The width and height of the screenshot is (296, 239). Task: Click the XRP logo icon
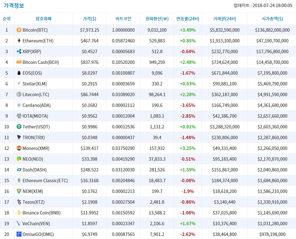point(19,51)
